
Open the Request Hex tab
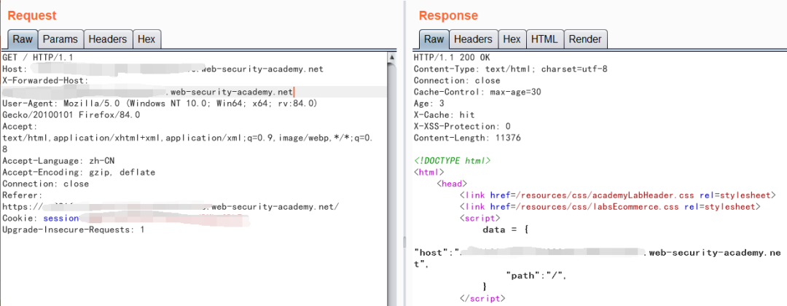click(147, 39)
